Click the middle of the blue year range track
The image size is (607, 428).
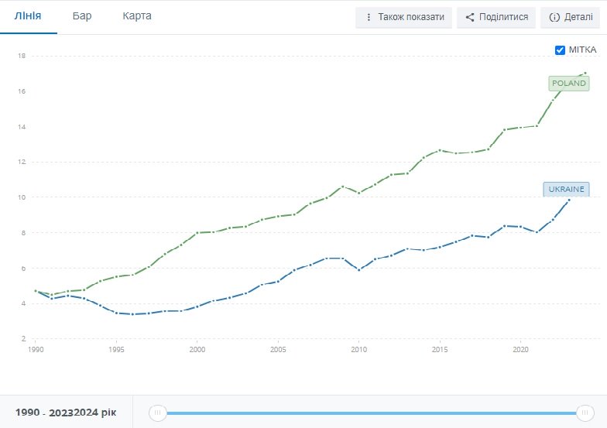coord(372,413)
